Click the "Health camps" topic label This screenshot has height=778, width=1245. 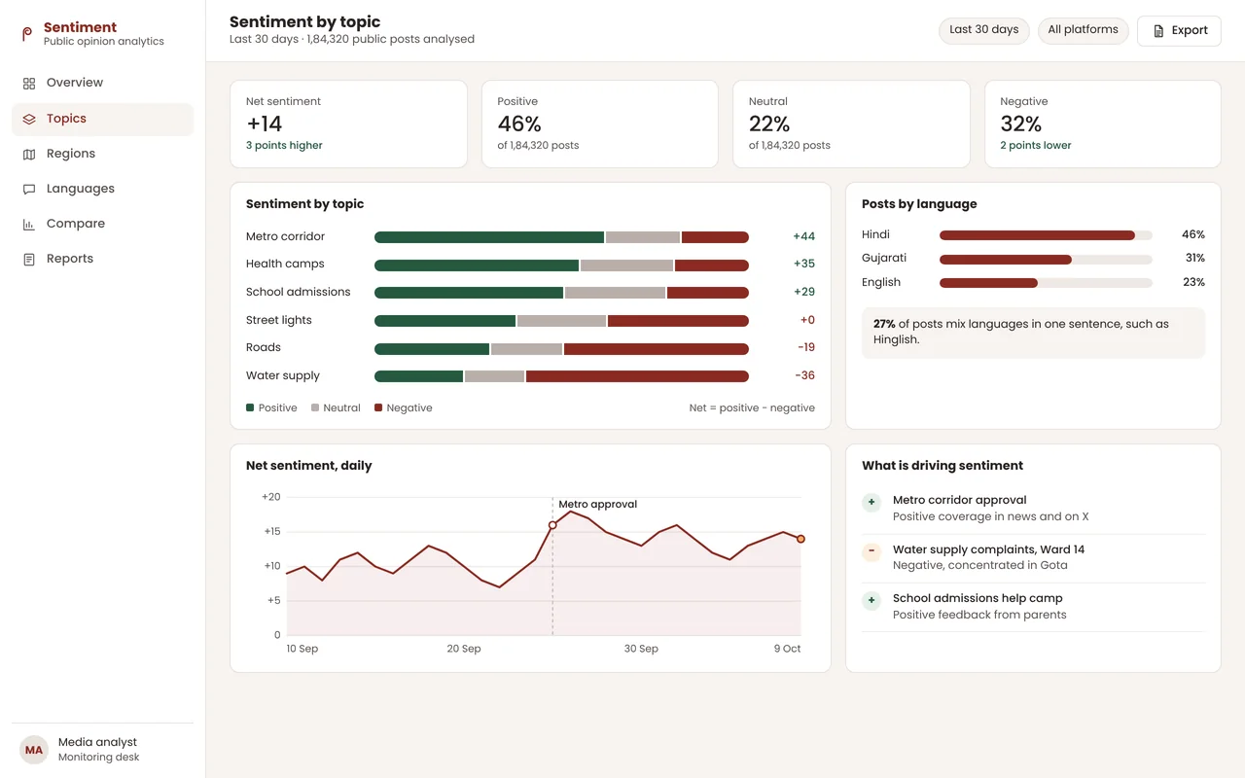click(x=285, y=264)
